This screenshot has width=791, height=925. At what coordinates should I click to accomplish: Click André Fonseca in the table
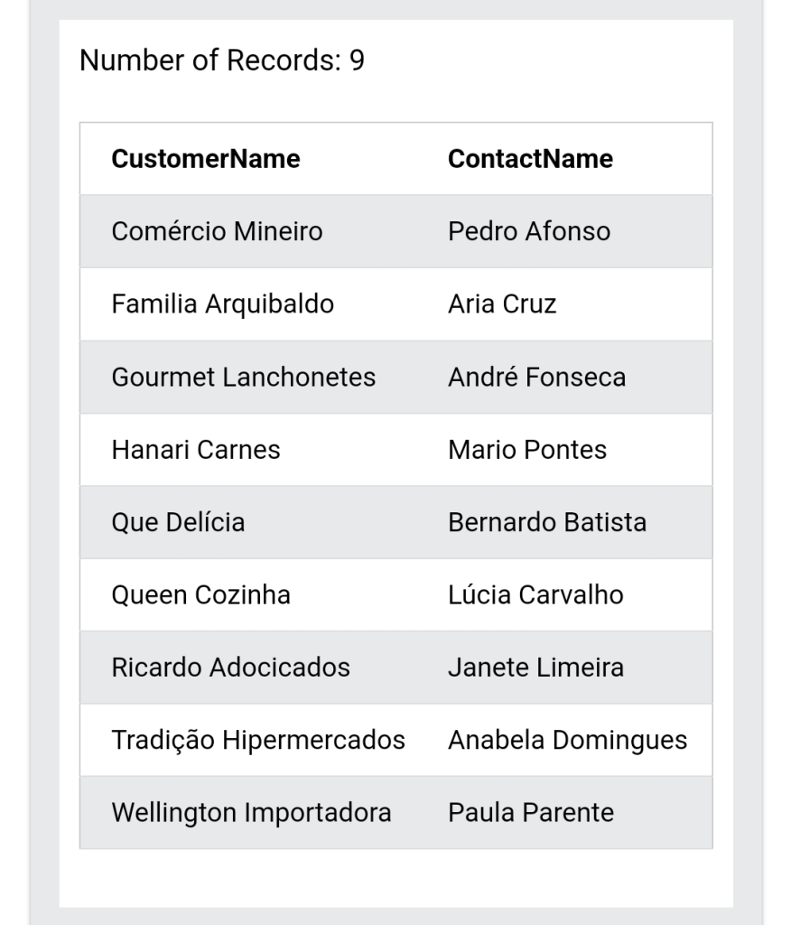[x=536, y=377]
